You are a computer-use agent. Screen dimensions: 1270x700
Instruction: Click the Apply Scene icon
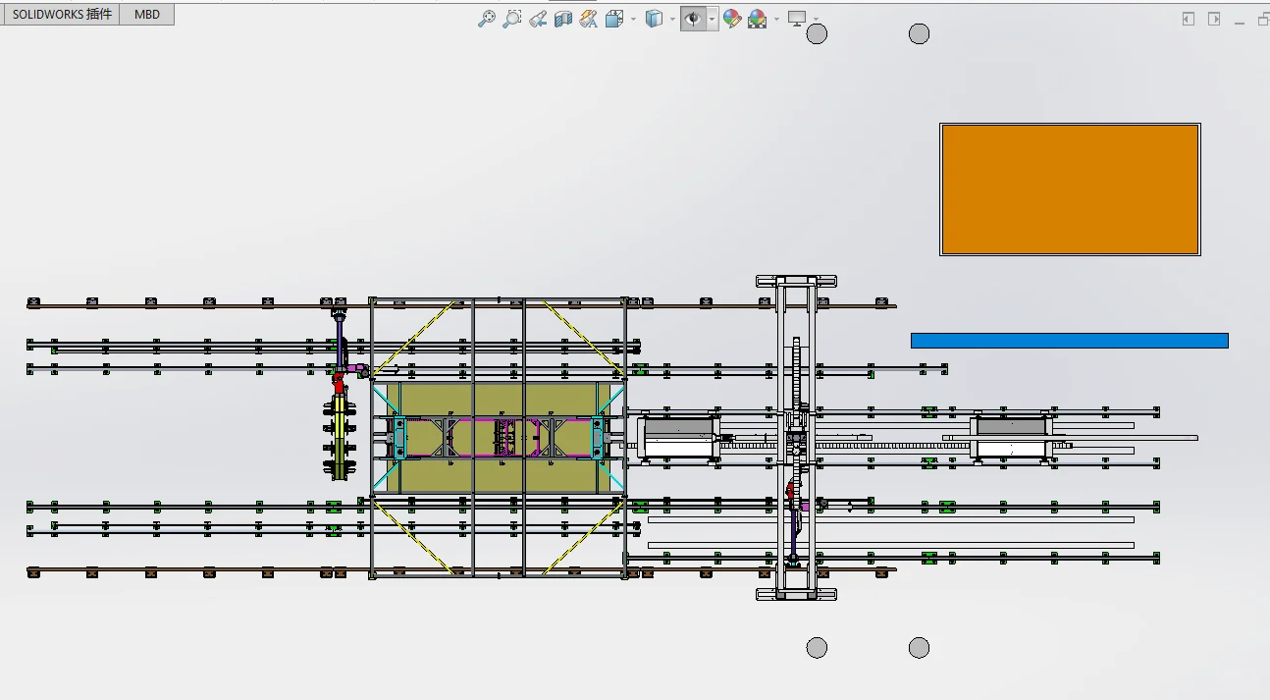[758, 19]
